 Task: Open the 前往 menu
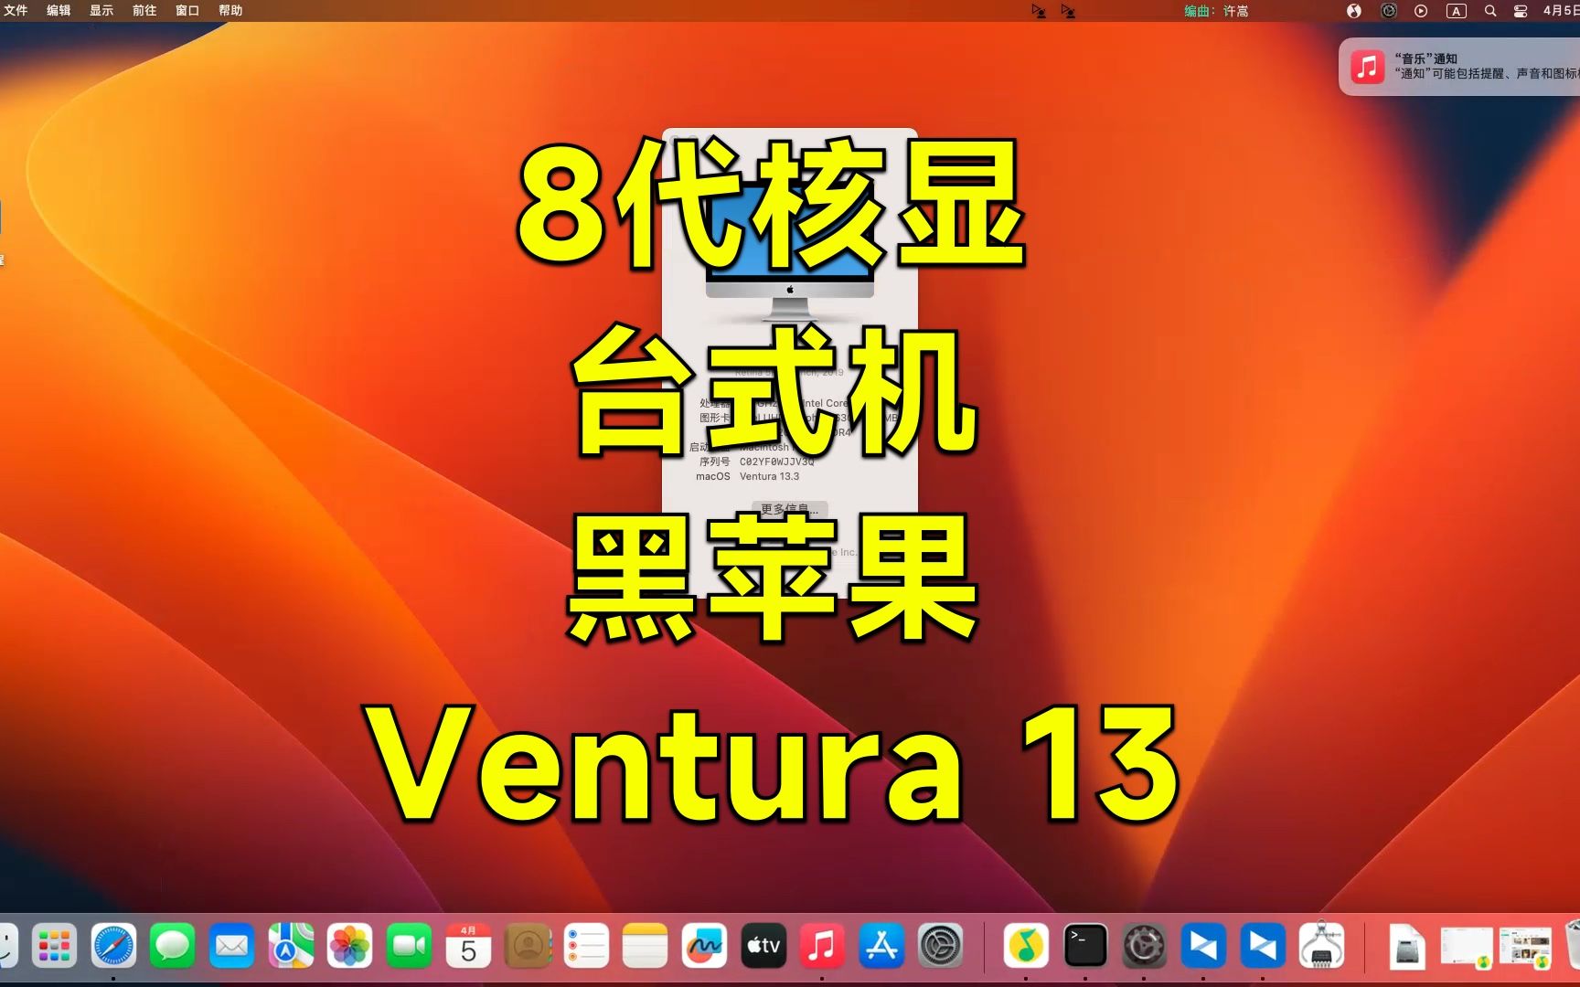[144, 11]
